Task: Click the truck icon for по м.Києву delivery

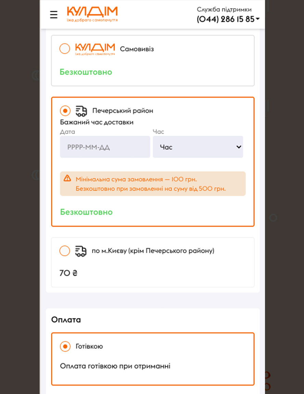Action: click(81, 251)
